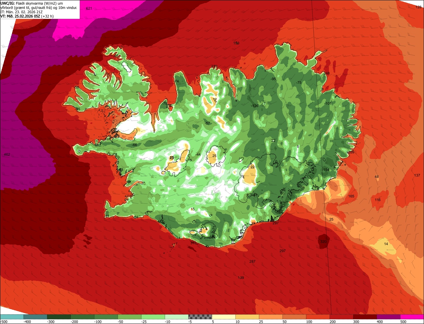Click the 165 value southeast of Iceland

[351, 196]
